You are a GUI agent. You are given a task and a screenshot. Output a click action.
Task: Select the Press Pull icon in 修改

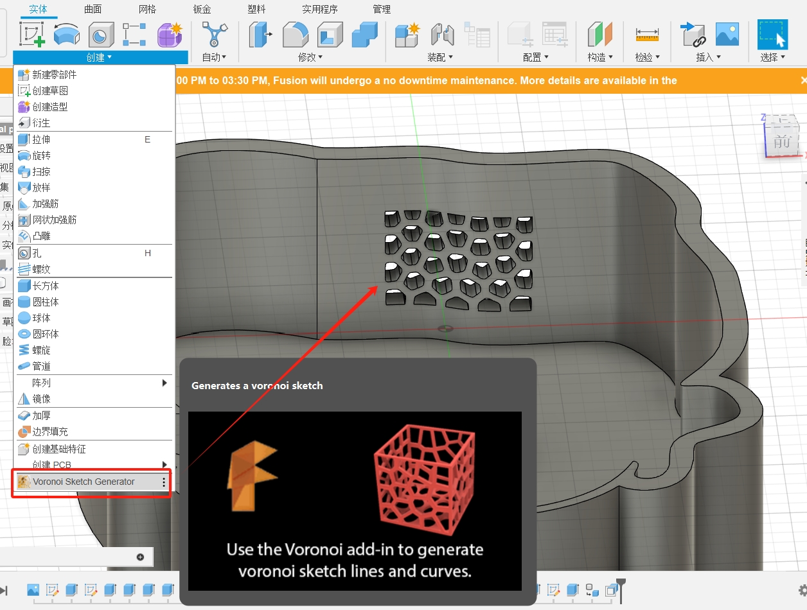[x=260, y=35]
